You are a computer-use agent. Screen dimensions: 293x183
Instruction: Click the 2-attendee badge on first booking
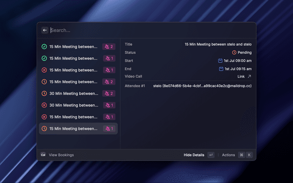click(109, 47)
